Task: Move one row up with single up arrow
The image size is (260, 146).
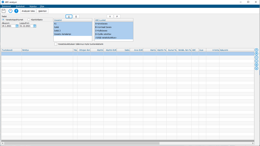Action: (x=256, y=57)
